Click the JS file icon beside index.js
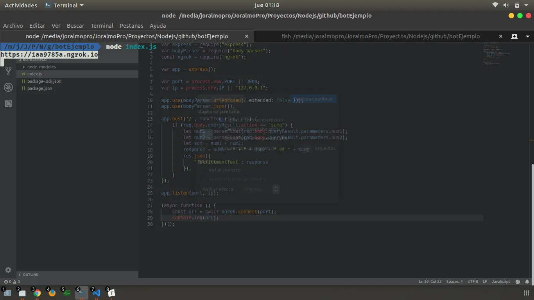This screenshot has height=300, width=534. (x=23, y=74)
